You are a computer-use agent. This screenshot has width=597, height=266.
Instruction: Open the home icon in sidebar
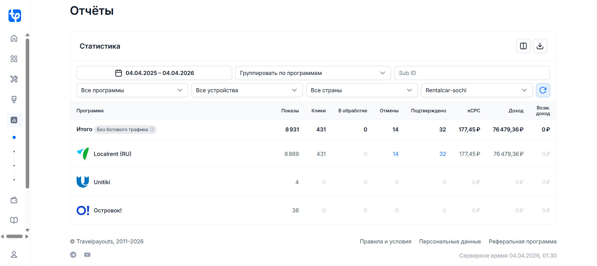(14, 38)
